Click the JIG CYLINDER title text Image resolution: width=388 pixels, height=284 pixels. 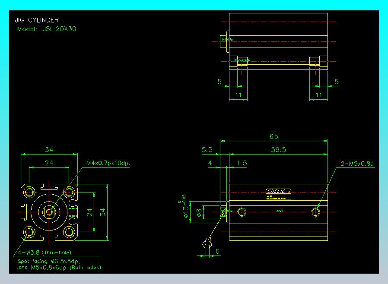tap(37, 20)
